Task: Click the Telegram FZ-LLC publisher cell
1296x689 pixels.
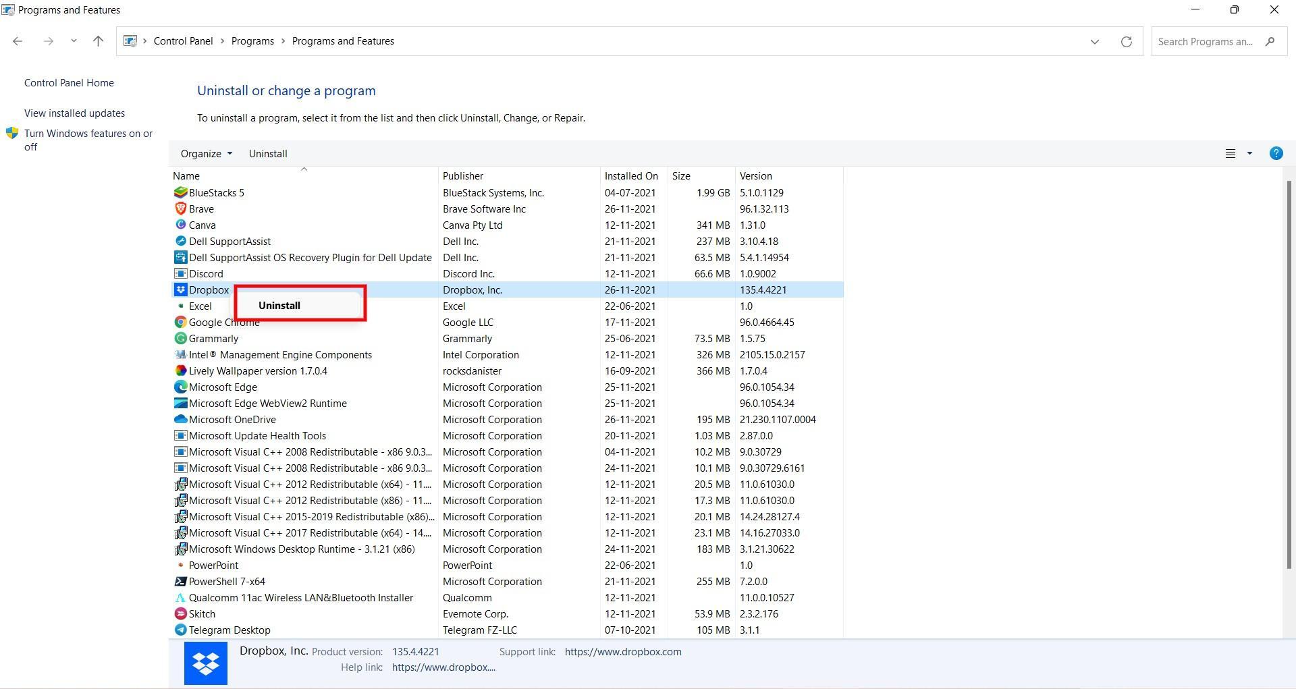Action: pyautogui.click(x=480, y=630)
